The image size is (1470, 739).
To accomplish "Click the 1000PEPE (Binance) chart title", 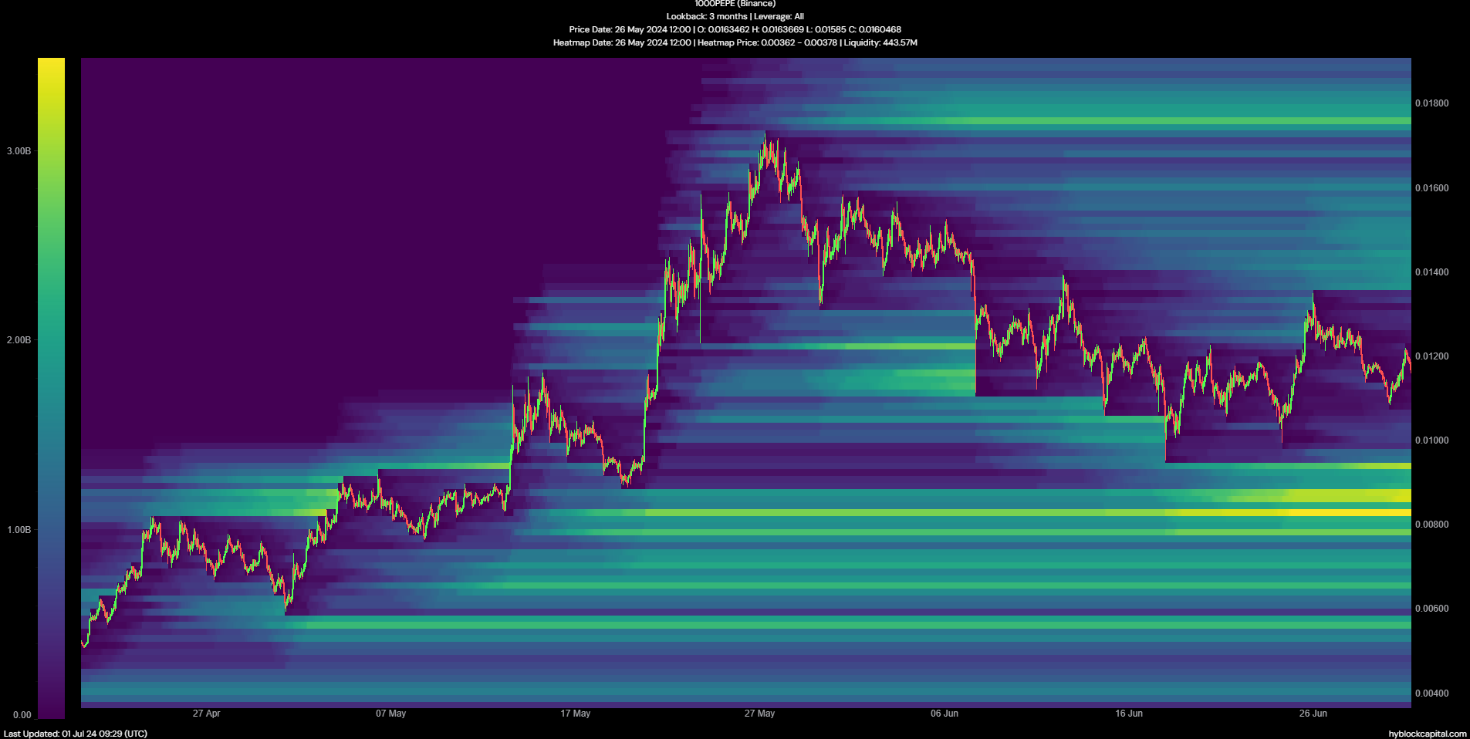I will click(x=735, y=4).
